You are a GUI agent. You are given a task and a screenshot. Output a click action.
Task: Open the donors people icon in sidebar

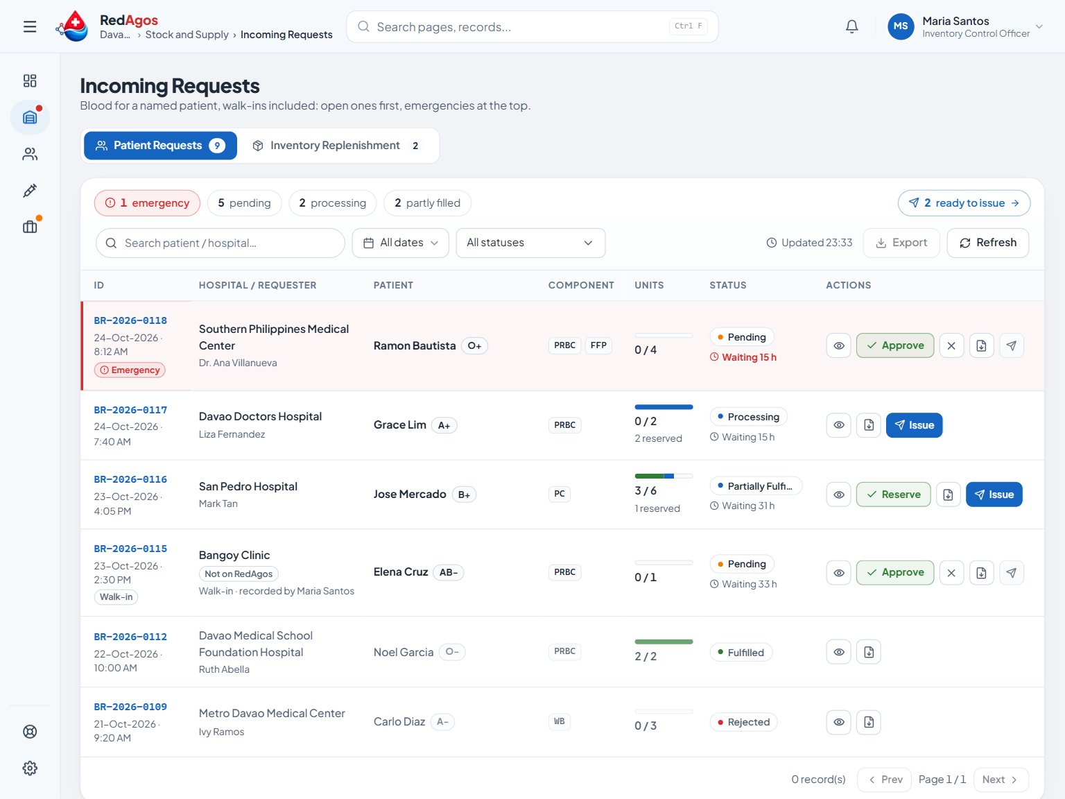[30, 154]
